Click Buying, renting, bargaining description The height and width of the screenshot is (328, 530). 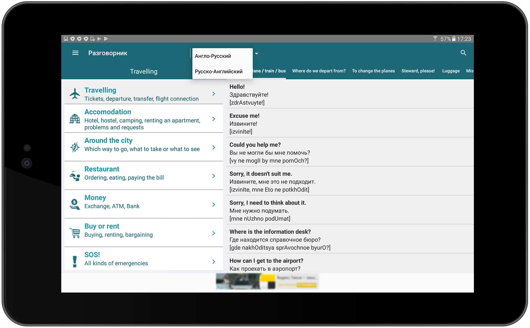point(119,235)
